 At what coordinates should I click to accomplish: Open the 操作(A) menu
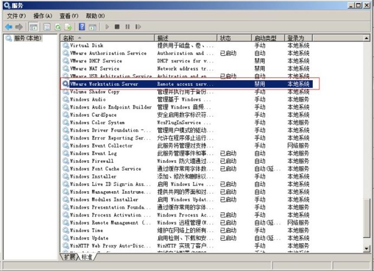42,16
